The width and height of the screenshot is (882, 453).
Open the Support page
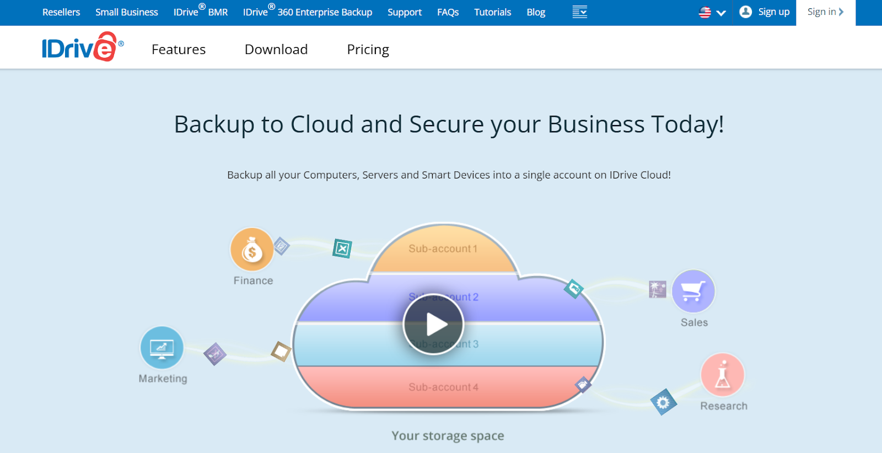405,12
